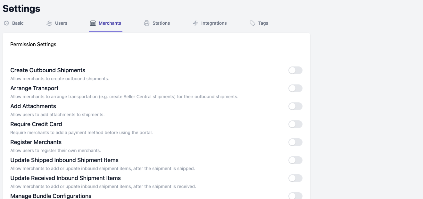Click the Tags tab tag icon
The width and height of the screenshot is (423, 199).
tap(253, 23)
